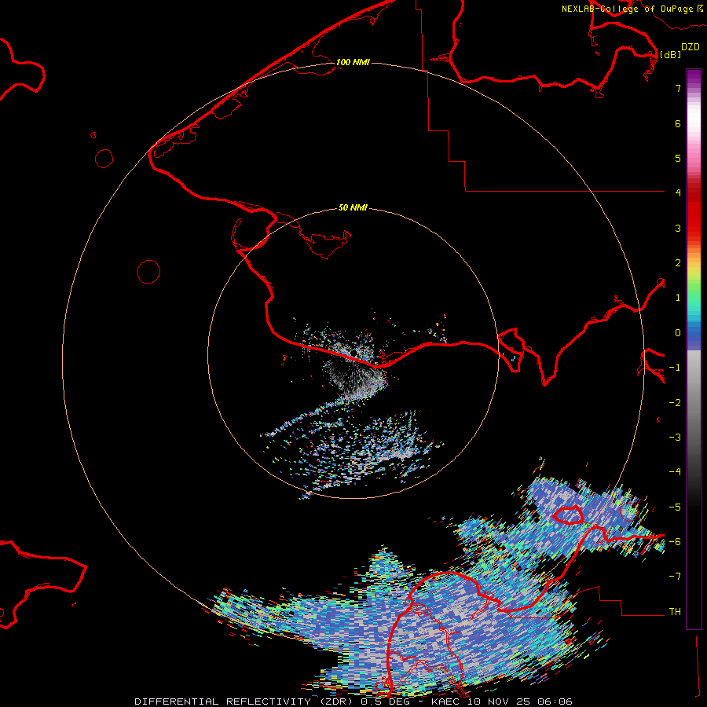Click scale value 5 on legend

pos(678,158)
